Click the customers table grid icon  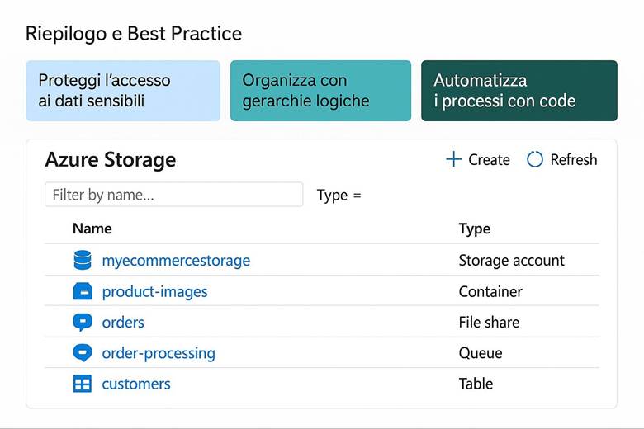click(x=83, y=384)
